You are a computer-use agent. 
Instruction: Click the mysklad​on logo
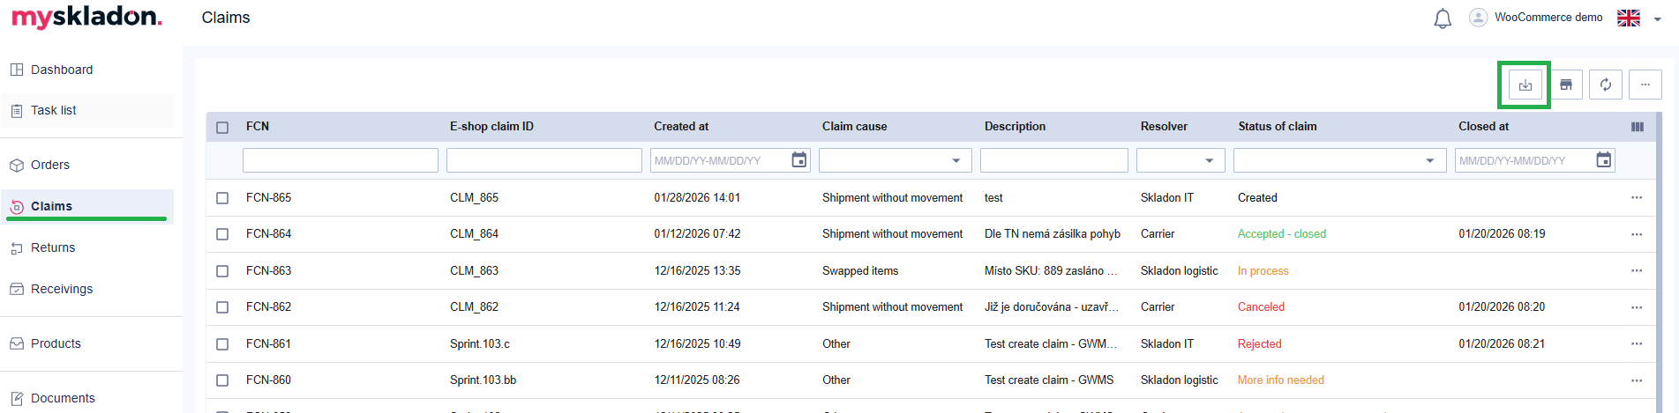(86, 18)
